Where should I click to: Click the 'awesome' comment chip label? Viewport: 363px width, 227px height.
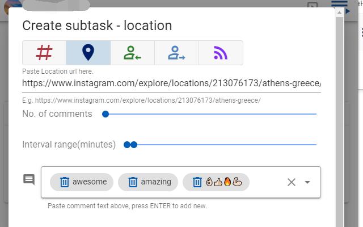click(90, 182)
